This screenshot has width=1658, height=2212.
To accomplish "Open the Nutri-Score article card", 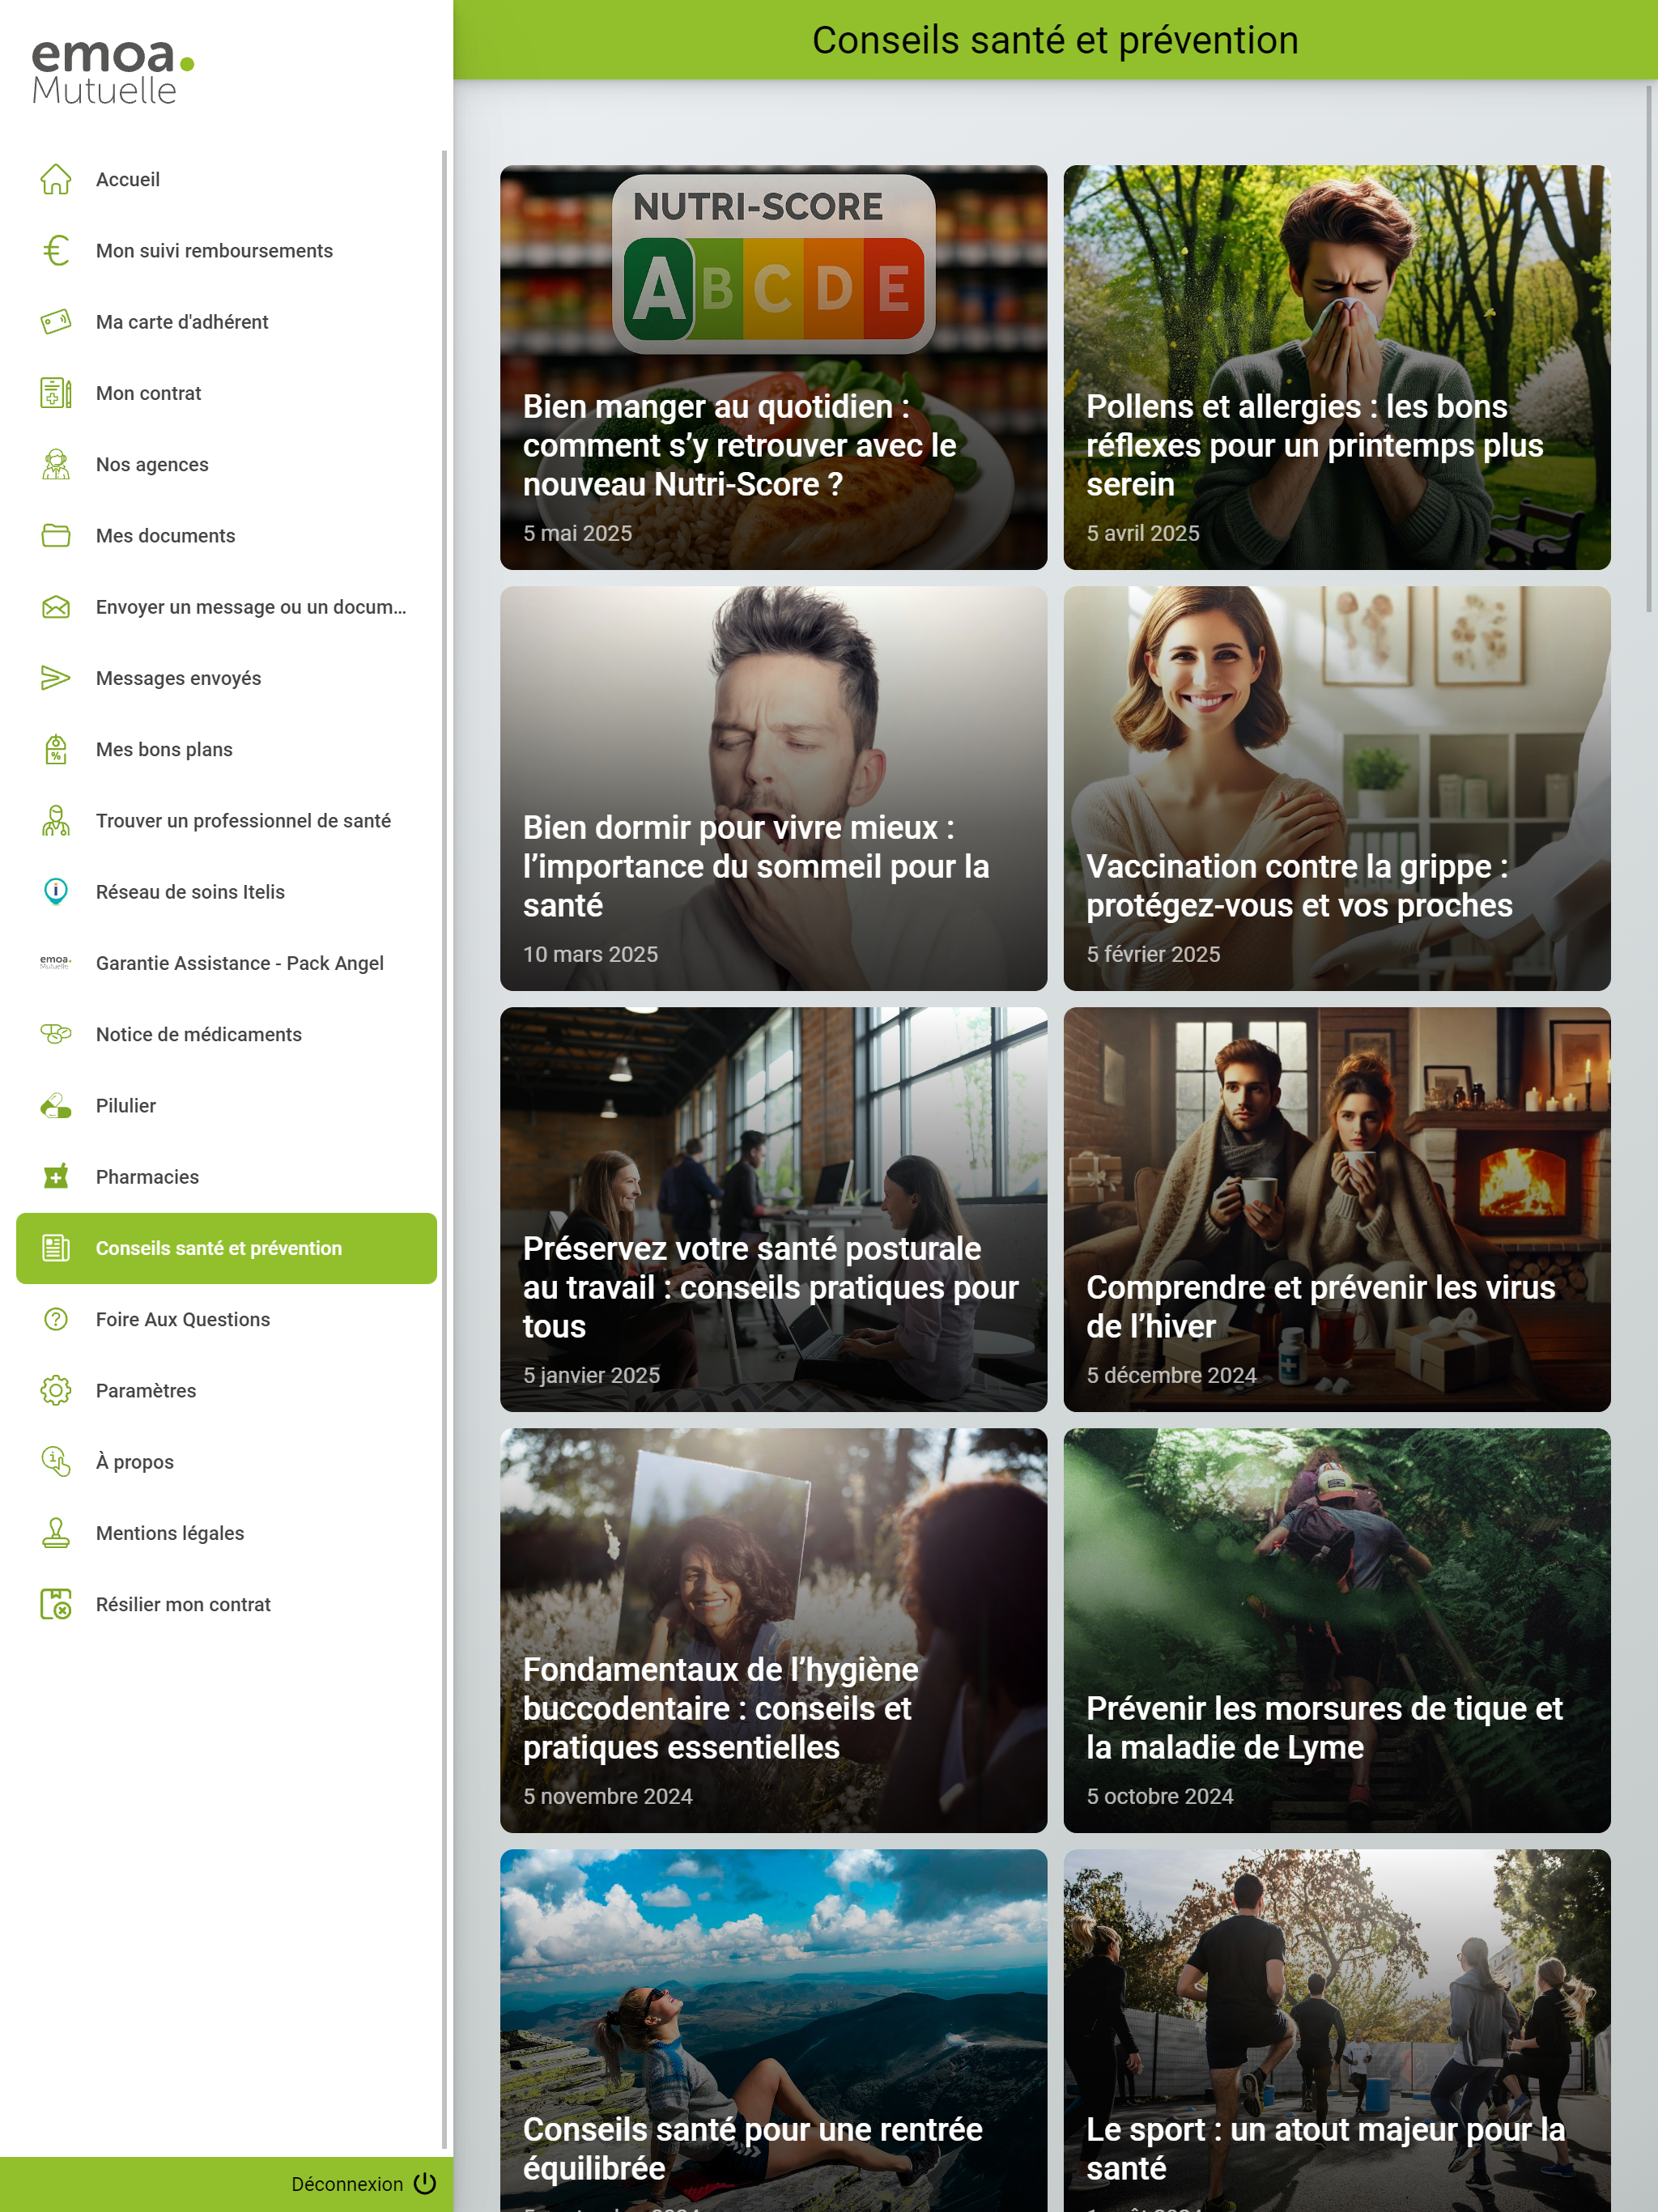I will (773, 367).
